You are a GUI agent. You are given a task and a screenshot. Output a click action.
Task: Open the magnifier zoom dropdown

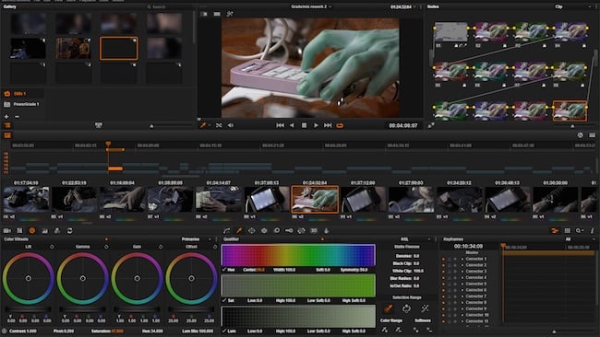point(580,230)
